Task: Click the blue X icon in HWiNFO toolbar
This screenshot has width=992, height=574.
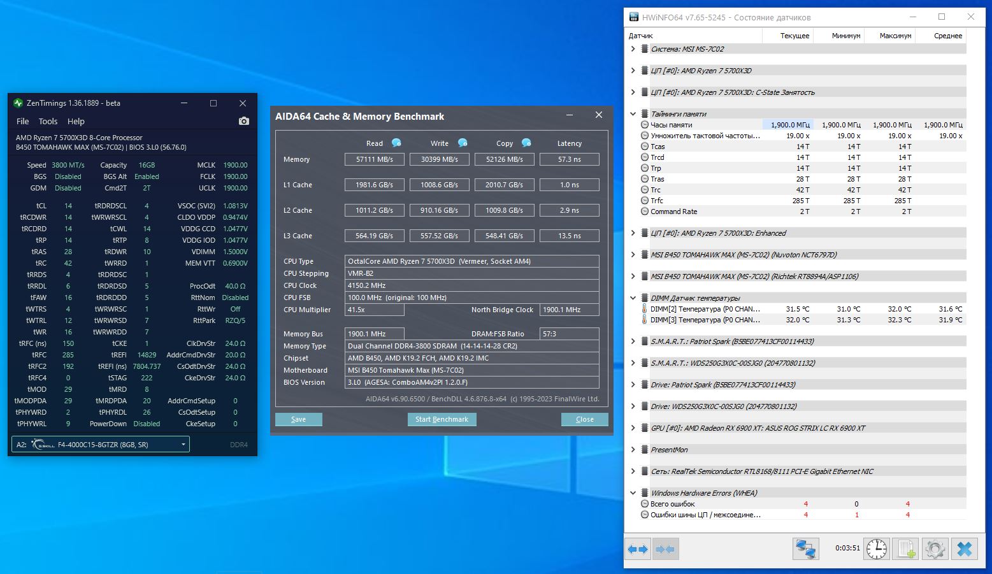Action: 965,549
